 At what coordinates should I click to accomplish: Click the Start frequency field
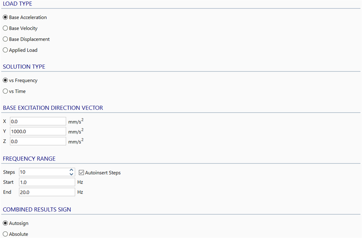pyautogui.click(x=47, y=182)
